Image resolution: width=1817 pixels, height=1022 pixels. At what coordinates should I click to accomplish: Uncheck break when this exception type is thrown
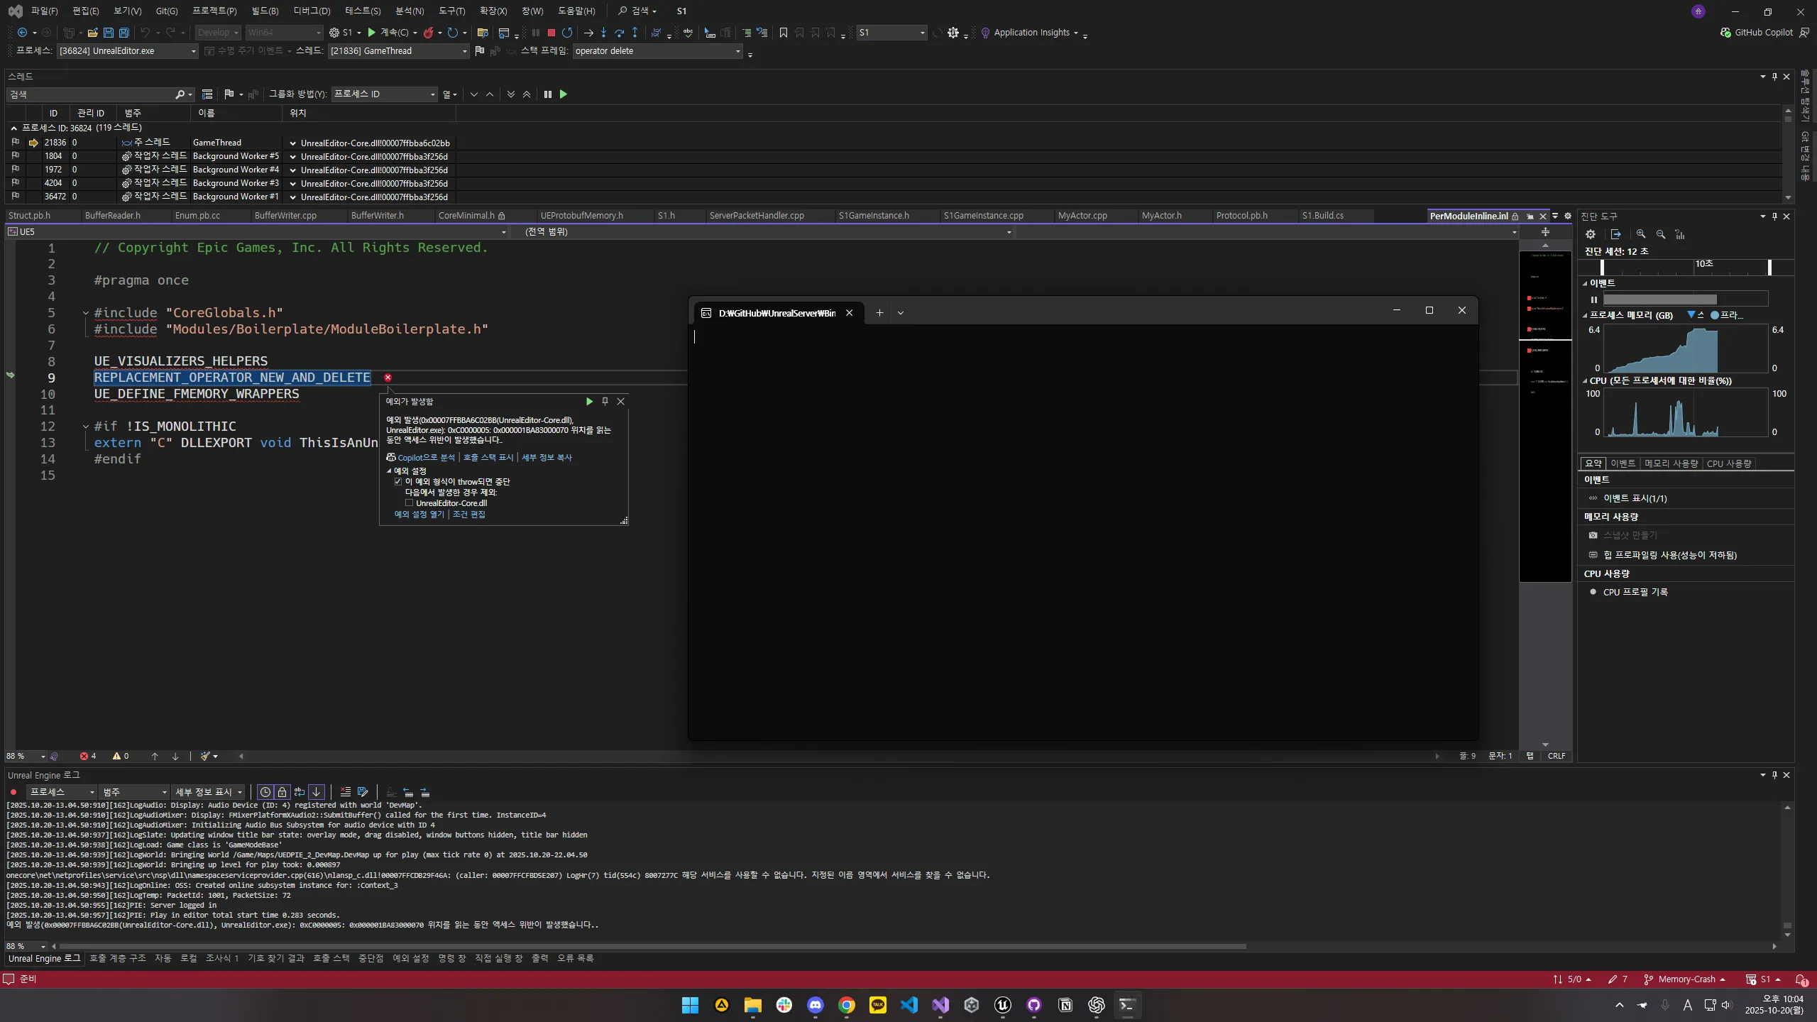398,482
